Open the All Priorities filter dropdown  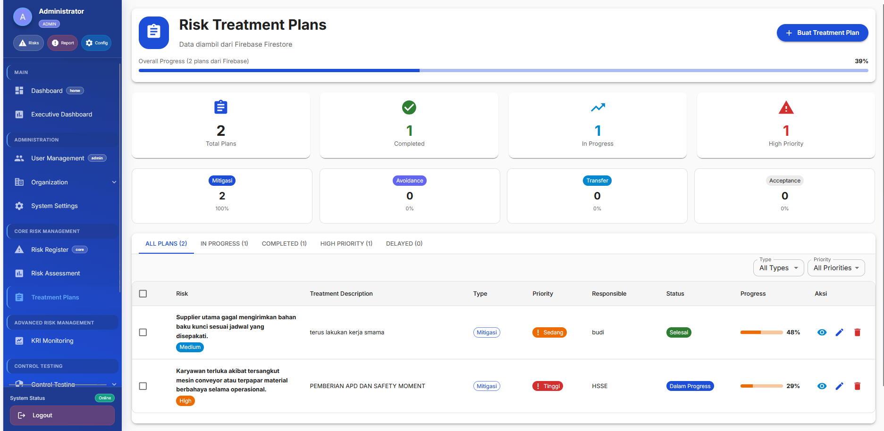click(836, 268)
